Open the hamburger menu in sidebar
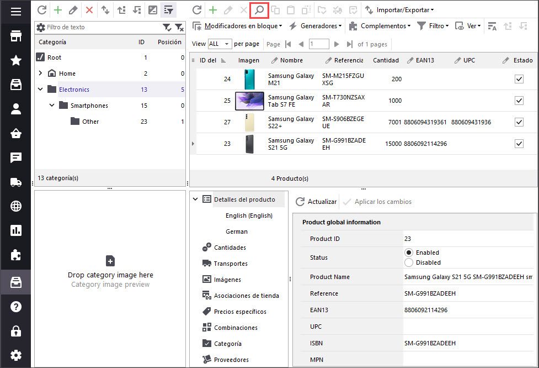539x368 pixels. [16, 12]
